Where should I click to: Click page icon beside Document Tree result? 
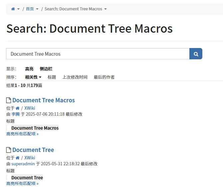pos(9,150)
